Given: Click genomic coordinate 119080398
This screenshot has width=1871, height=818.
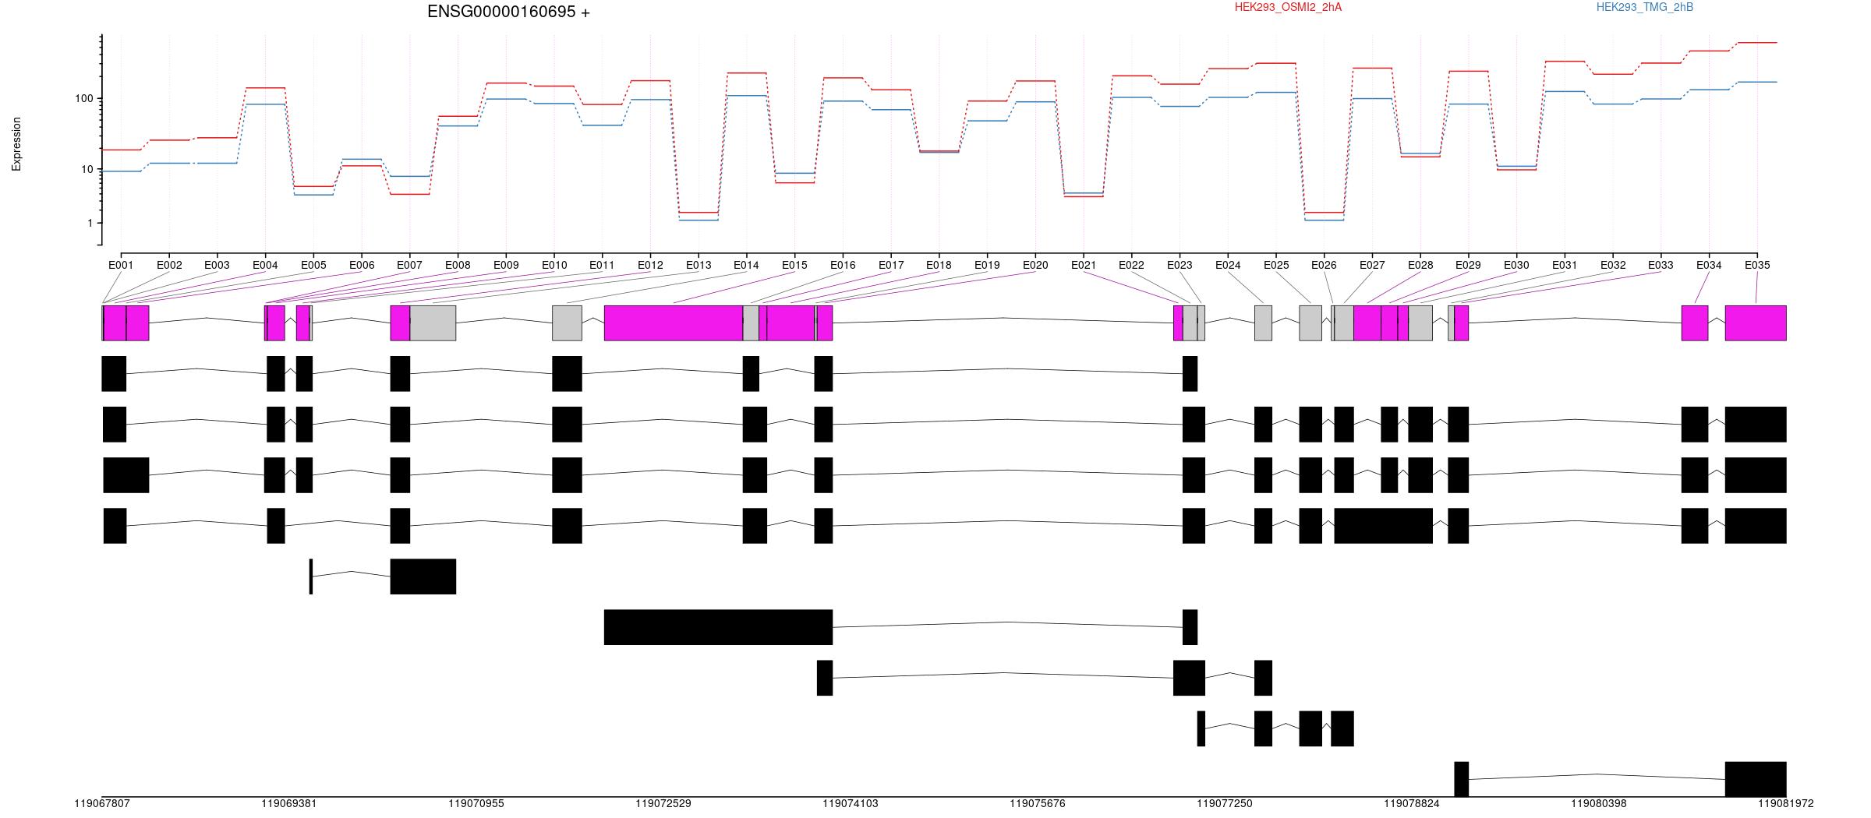Looking at the screenshot, I should point(1599,803).
